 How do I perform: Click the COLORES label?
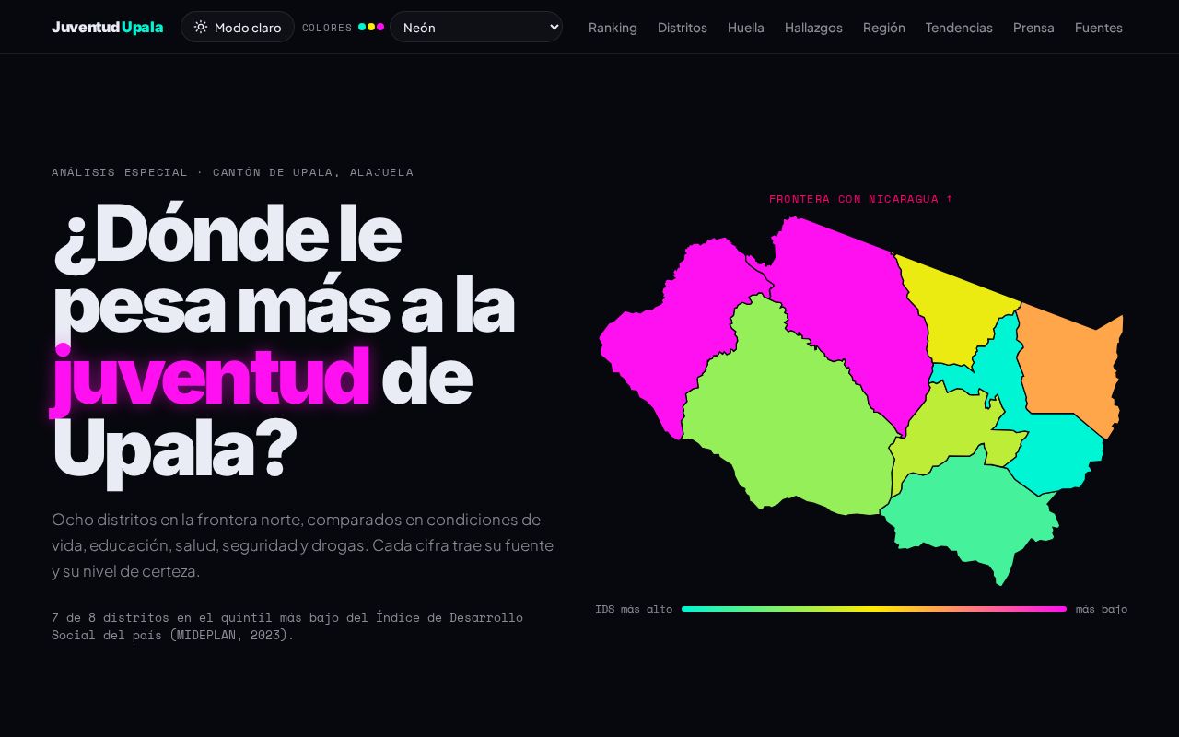327,28
